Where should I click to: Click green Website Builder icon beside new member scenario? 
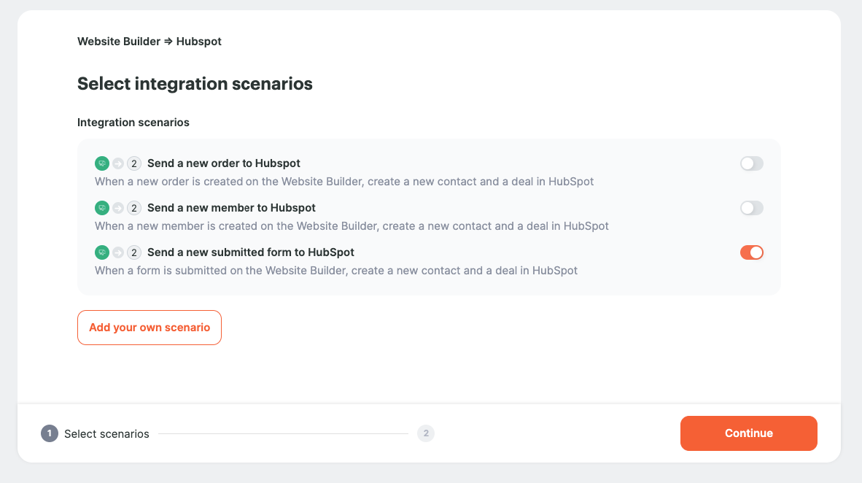101,208
